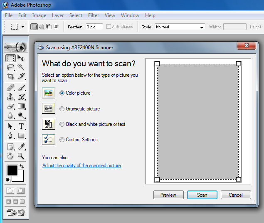The width and height of the screenshot is (264, 223).
Task: Select the Zoom tool
Action: (x=21, y=156)
